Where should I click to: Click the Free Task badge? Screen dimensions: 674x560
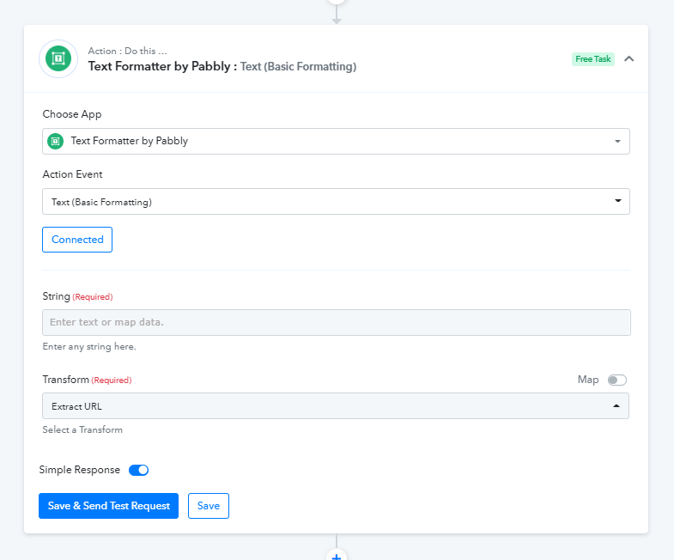click(592, 59)
